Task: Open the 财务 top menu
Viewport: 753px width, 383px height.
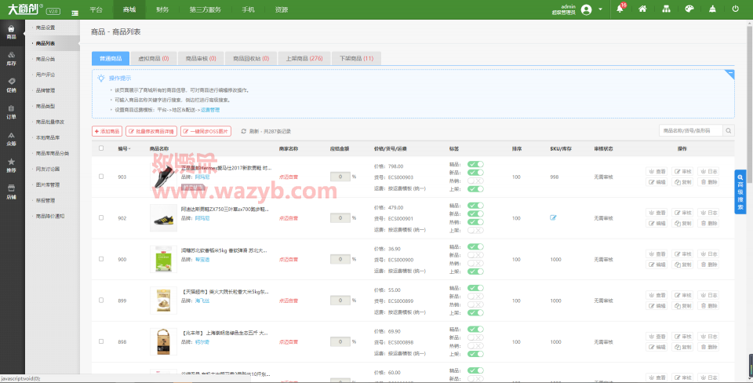Action: tap(162, 9)
